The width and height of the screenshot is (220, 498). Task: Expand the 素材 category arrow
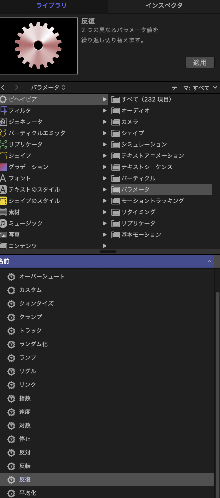tap(105, 212)
